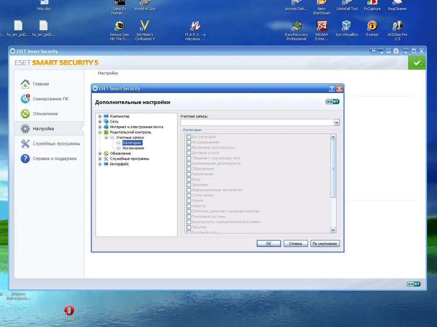437x327 pixels.
Task: Click the Сканирование ПК magnifier icon
Action: click(25, 99)
